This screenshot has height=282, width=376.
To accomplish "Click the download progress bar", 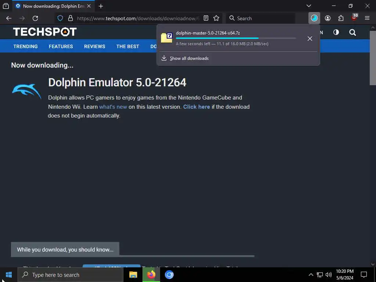I will [x=236, y=38].
